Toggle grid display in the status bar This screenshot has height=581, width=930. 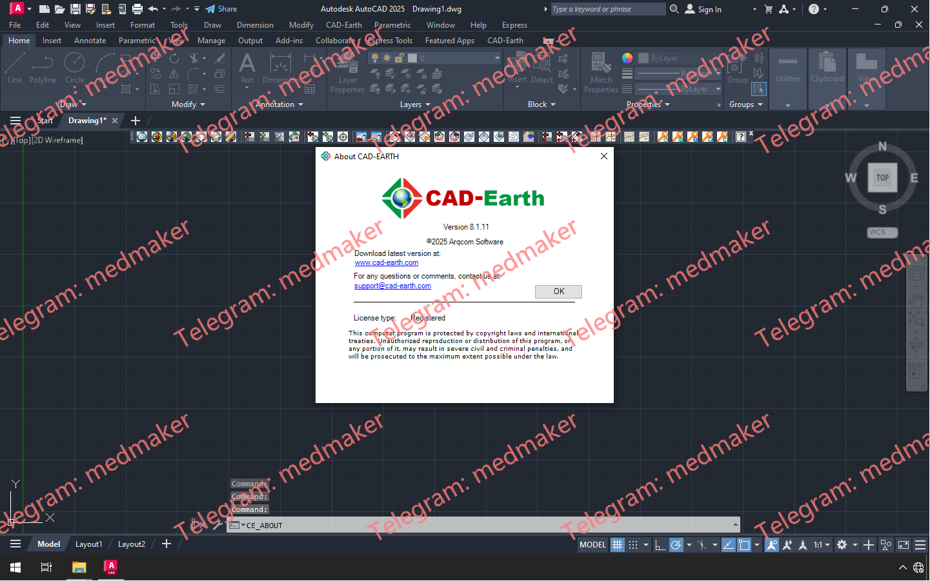[617, 545]
